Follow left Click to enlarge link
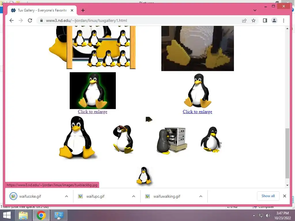Image resolution: width=295 pixels, height=221 pixels. (92, 112)
